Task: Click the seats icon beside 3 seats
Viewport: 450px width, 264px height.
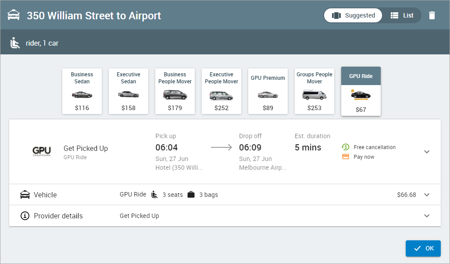Action: point(154,195)
